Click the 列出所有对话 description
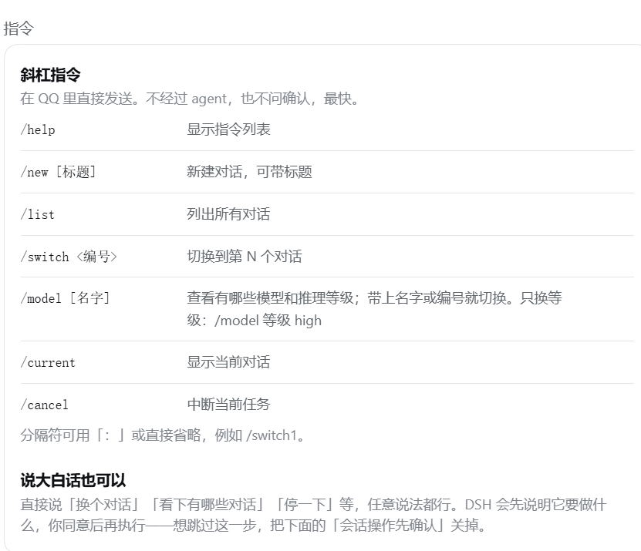The width and height of the screenshot is (641, 551). point(228,214)
